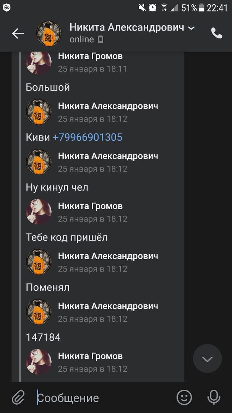
Task: Select the 147184 code message
Action: tap(43, 337)
